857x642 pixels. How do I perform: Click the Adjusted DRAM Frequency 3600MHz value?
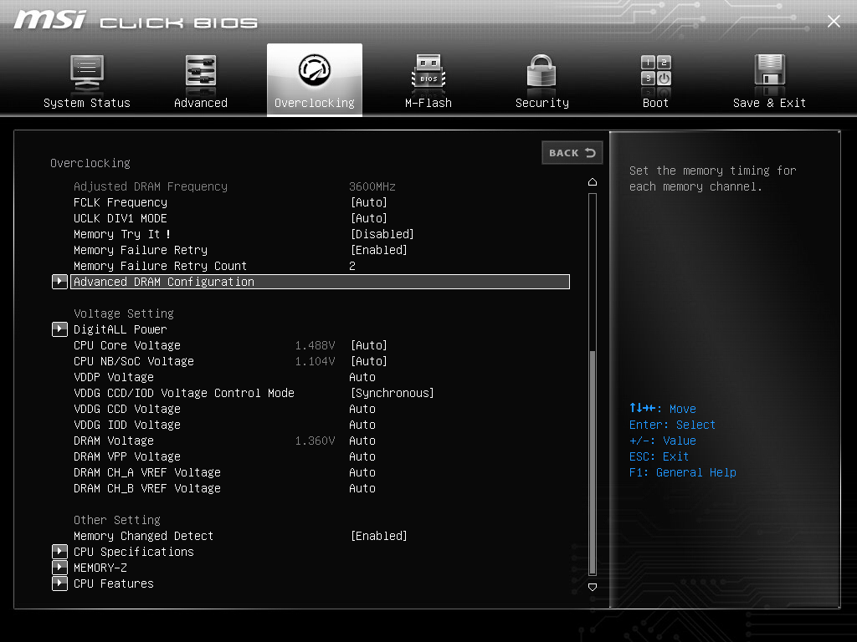point(372,186)
